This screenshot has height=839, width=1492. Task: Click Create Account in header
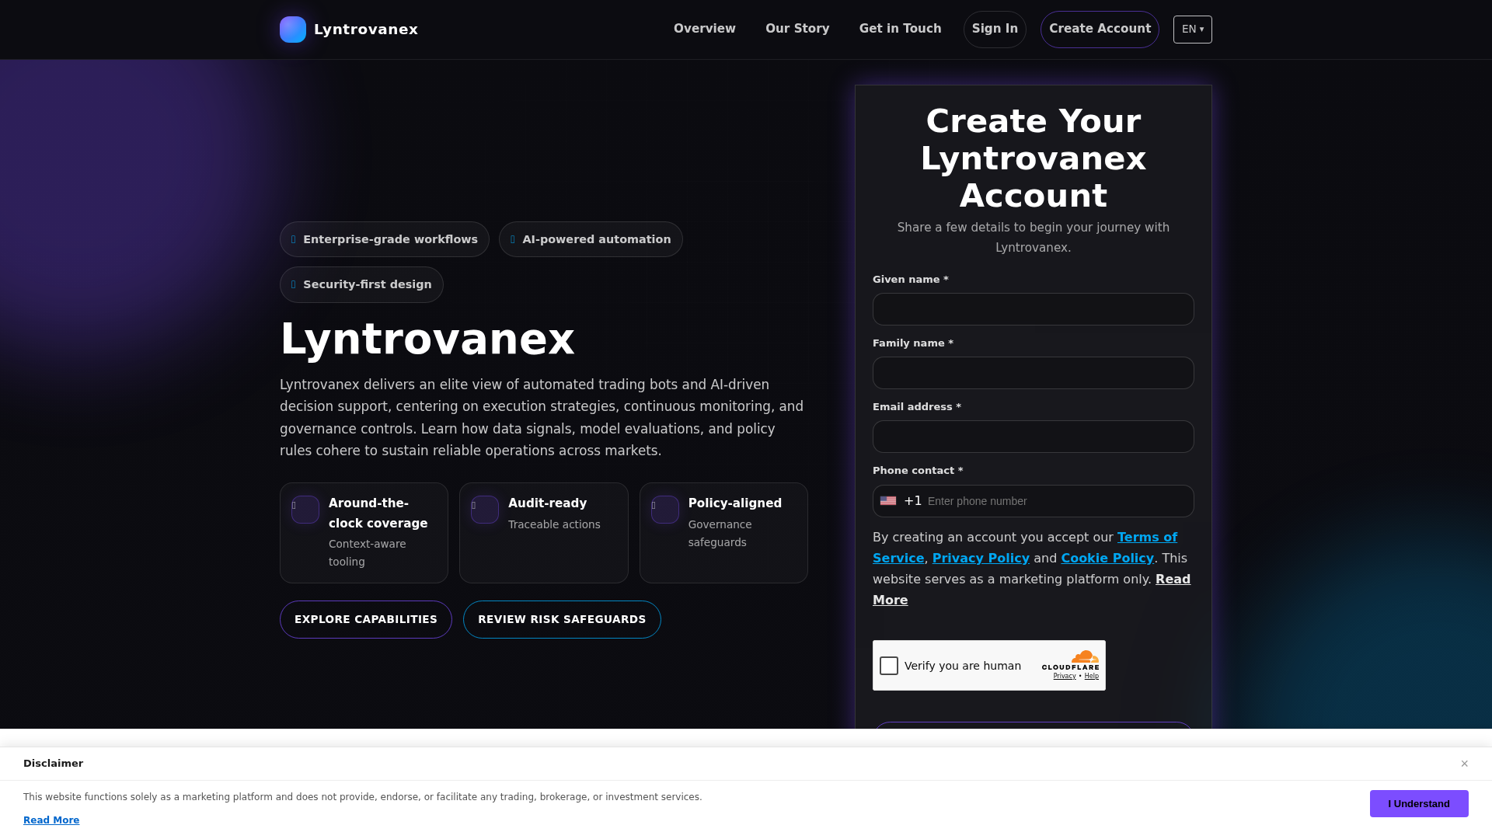coord(1100,30)
